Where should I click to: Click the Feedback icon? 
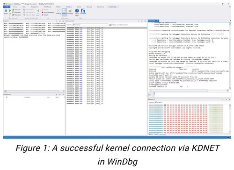pyautogui.click(x=83, y=11)
